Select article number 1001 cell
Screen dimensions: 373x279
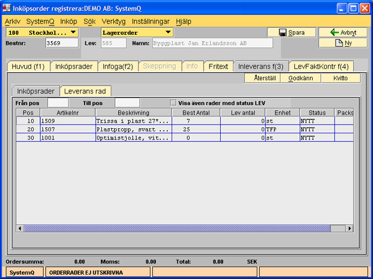click(68, 138)
